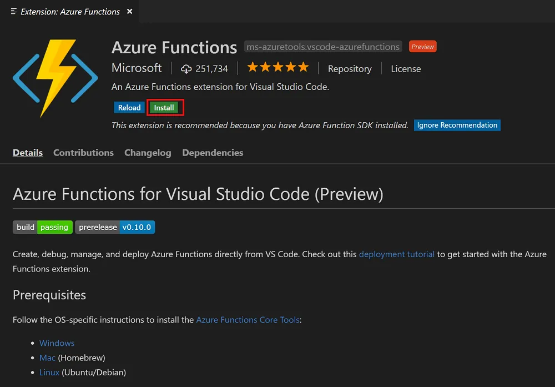Click the five-star rating
This screenshot has height=387, width=555.
click(x=278, y=67)
